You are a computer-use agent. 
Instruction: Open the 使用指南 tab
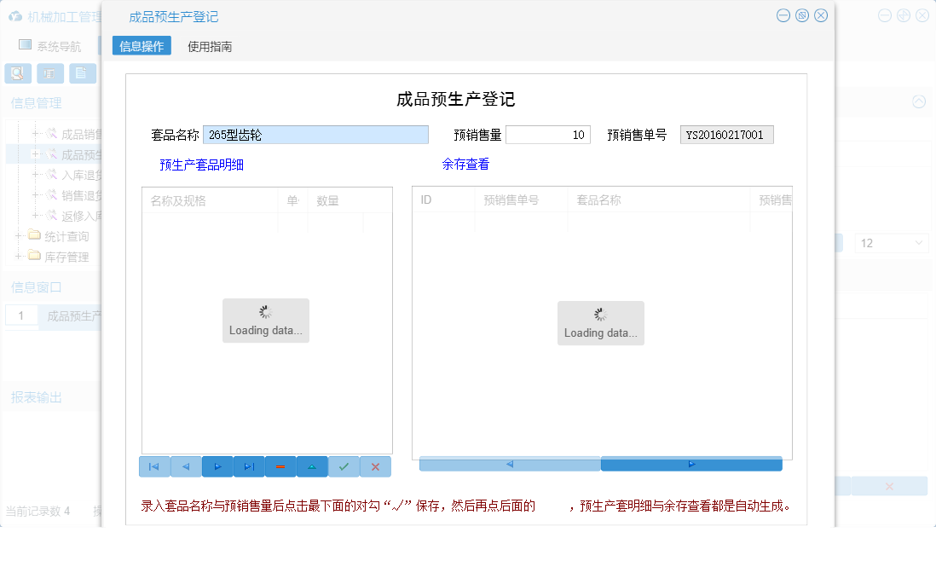[x=210, y=45]
